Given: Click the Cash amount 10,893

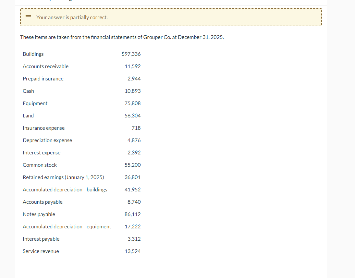Looking at the screenshot, I should point(132,91).
